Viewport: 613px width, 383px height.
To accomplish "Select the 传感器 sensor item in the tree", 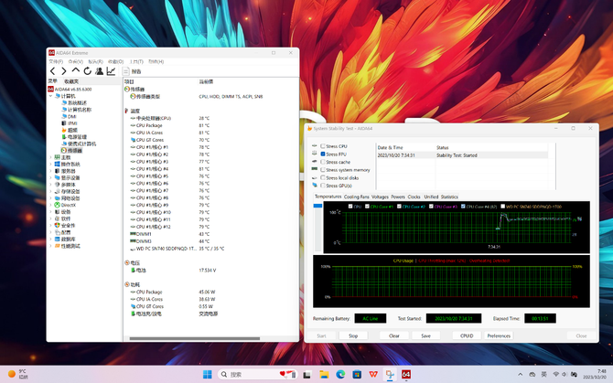I will [x=71, y=150].
